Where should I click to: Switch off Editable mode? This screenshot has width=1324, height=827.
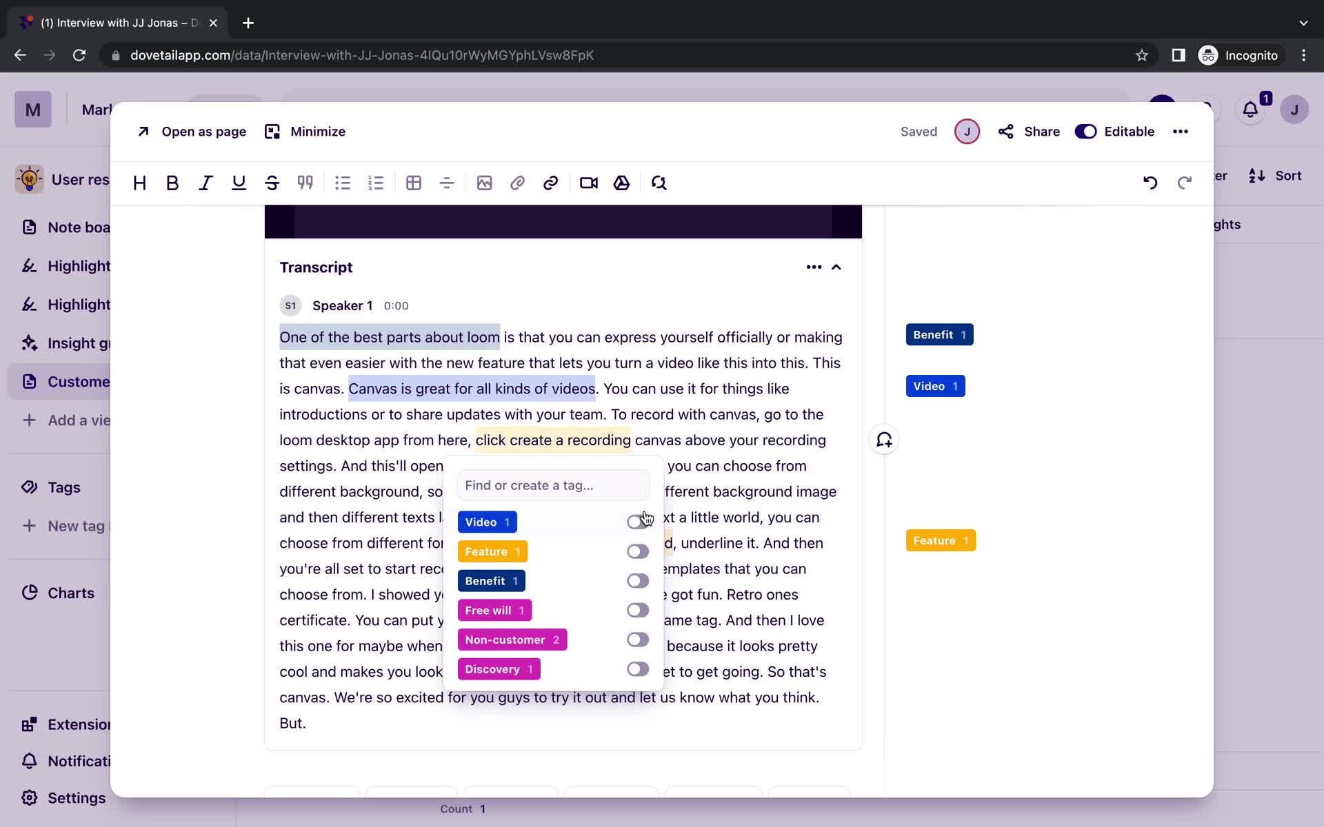coord(1085,132)
